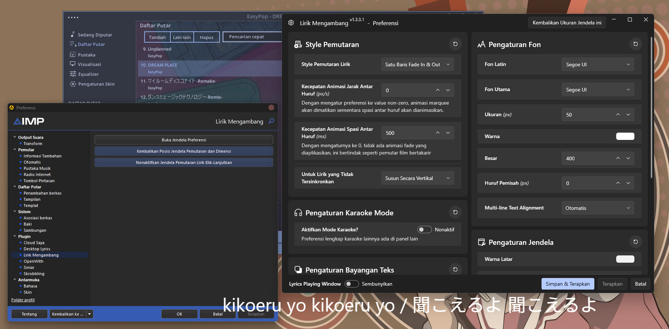The image size is (669, 329).
Task: Click Hapus in the Daftar Putar toolbar
Action: [206, 37]
